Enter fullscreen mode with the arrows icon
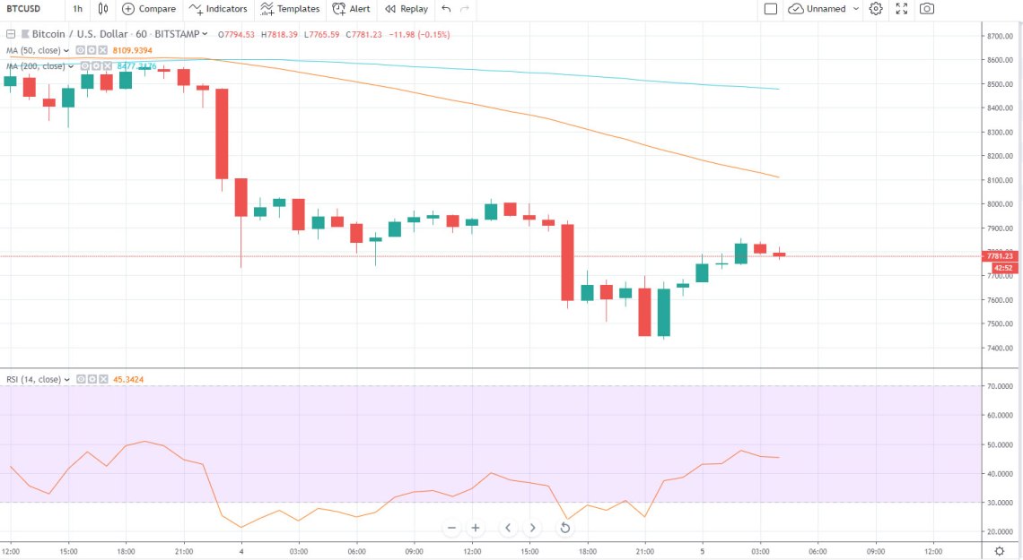 pyautogui.click(x=901, y=9)
